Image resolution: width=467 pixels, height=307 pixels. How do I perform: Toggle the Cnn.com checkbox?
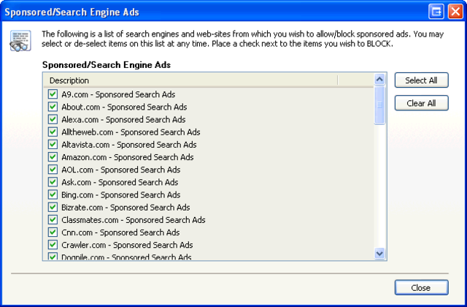(53, 232)
